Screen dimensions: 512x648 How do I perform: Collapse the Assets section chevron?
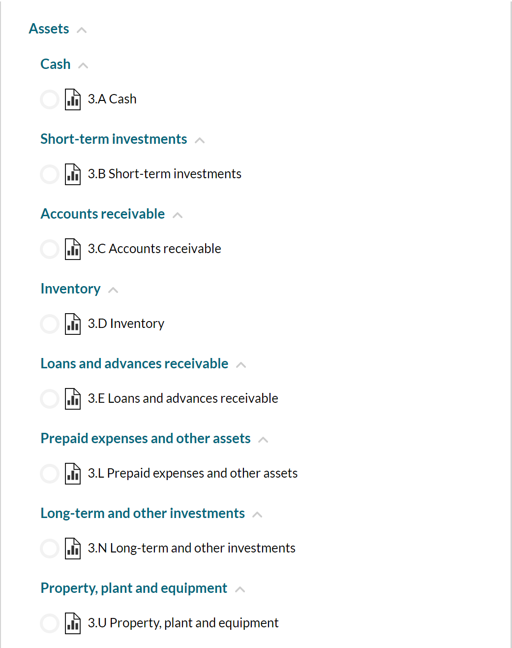tap(82, 30)
